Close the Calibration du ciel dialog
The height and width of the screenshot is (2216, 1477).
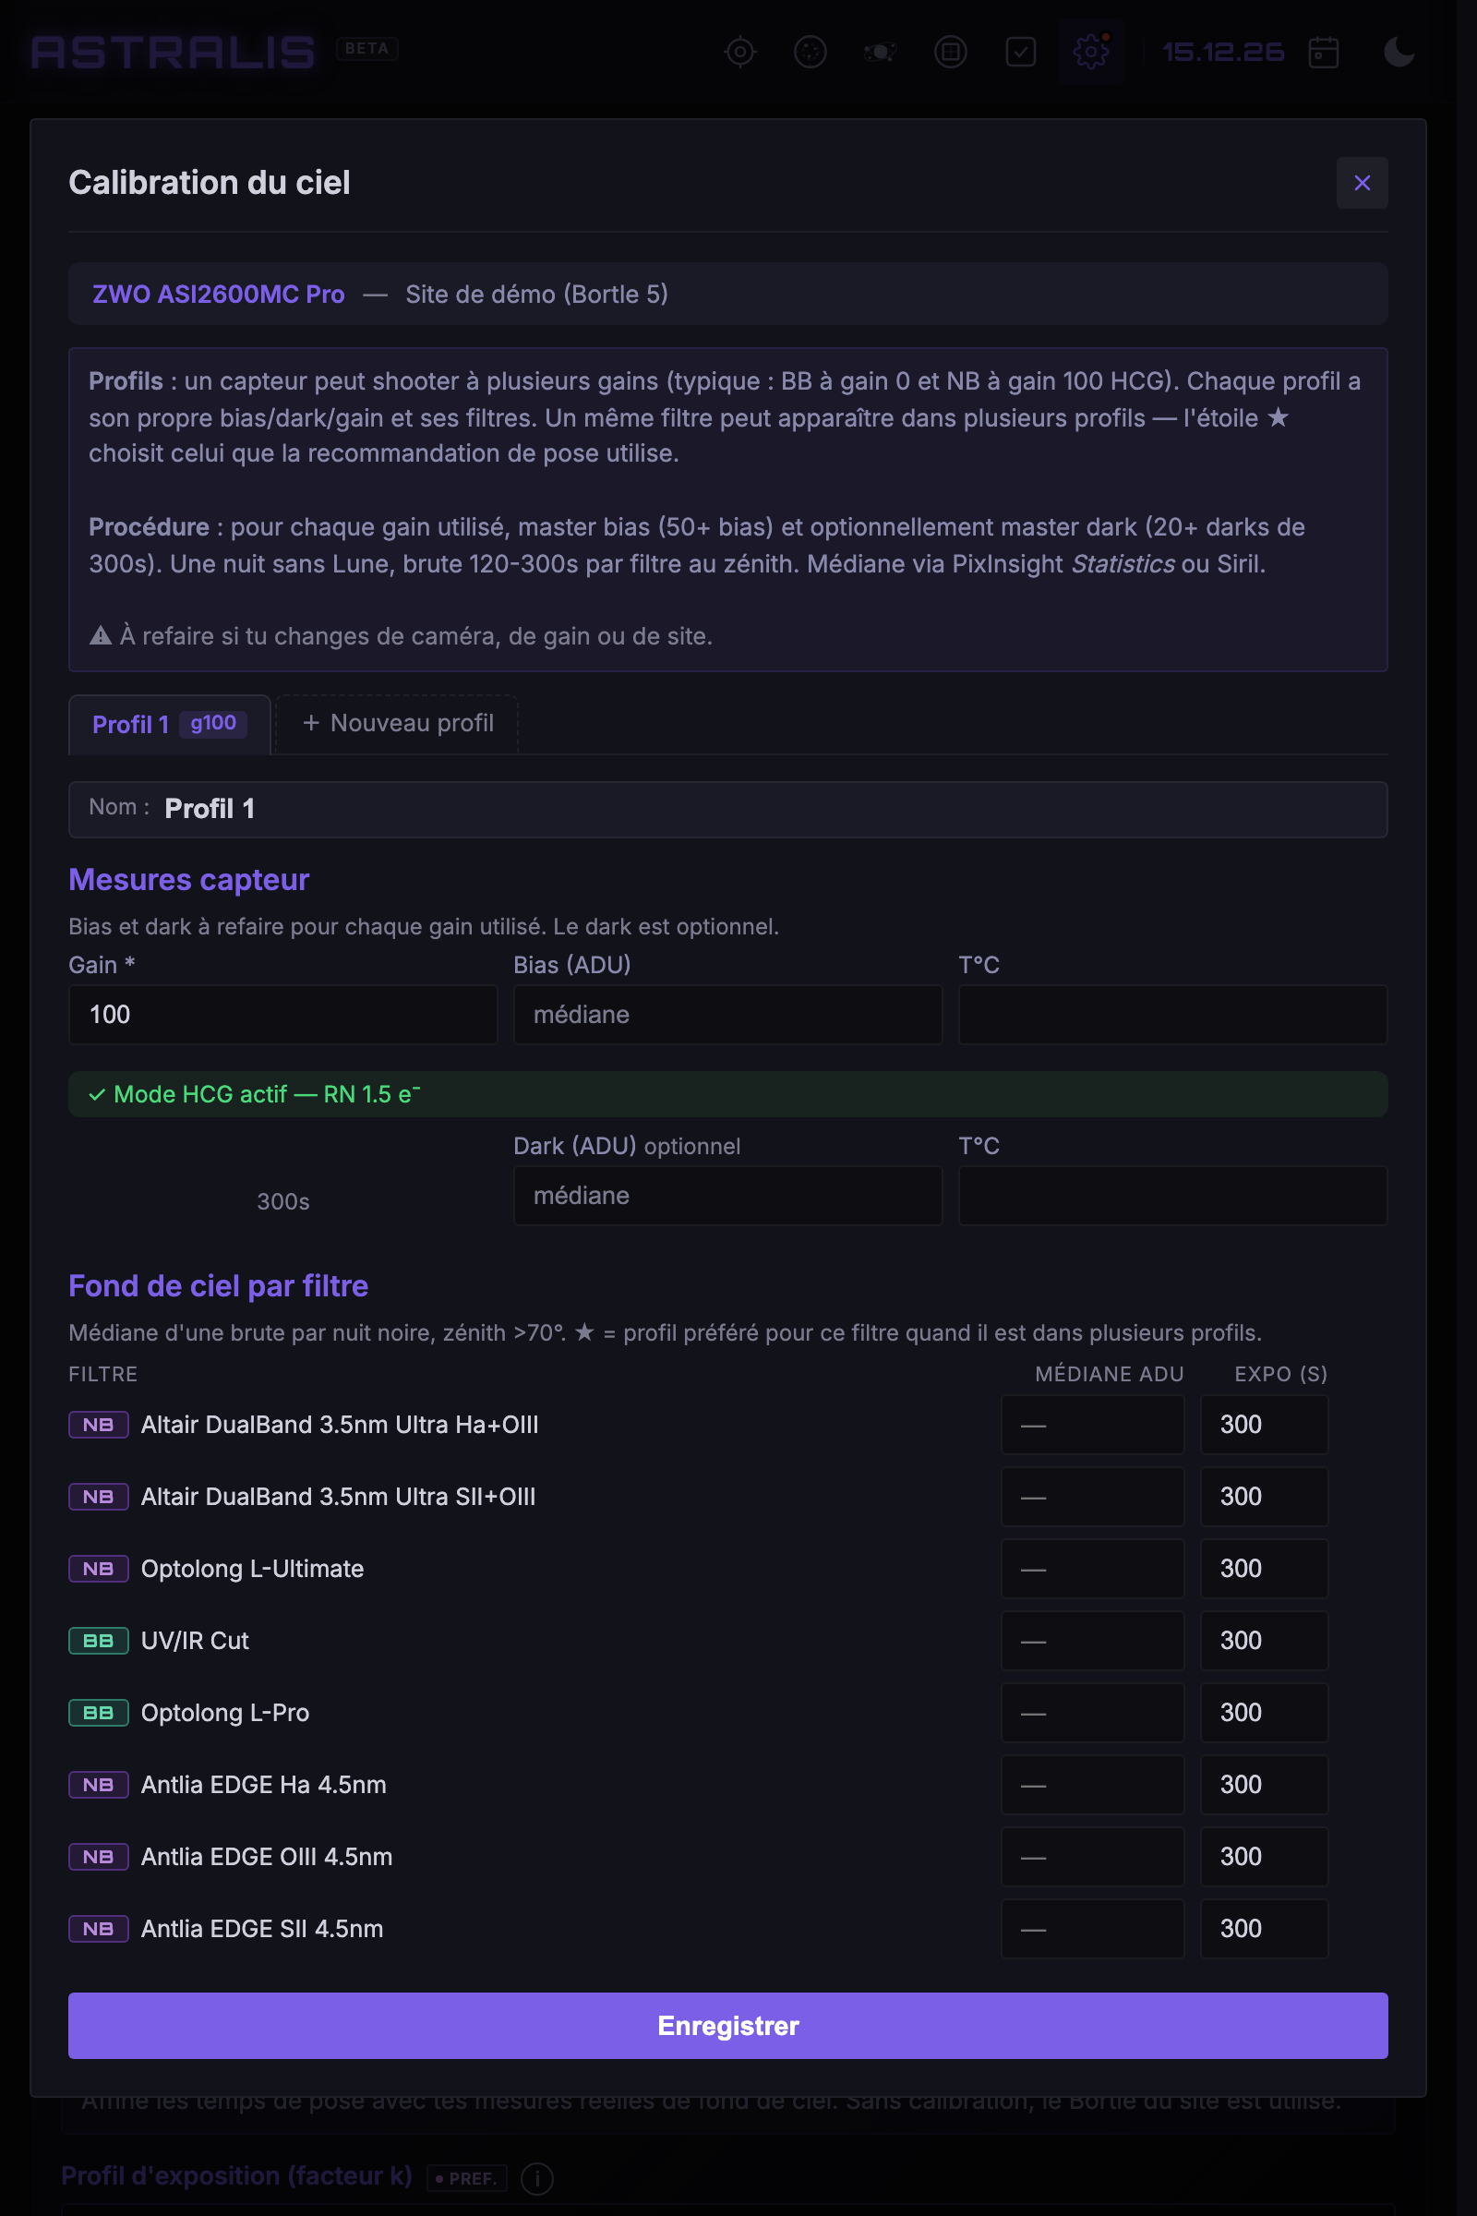1361,183
